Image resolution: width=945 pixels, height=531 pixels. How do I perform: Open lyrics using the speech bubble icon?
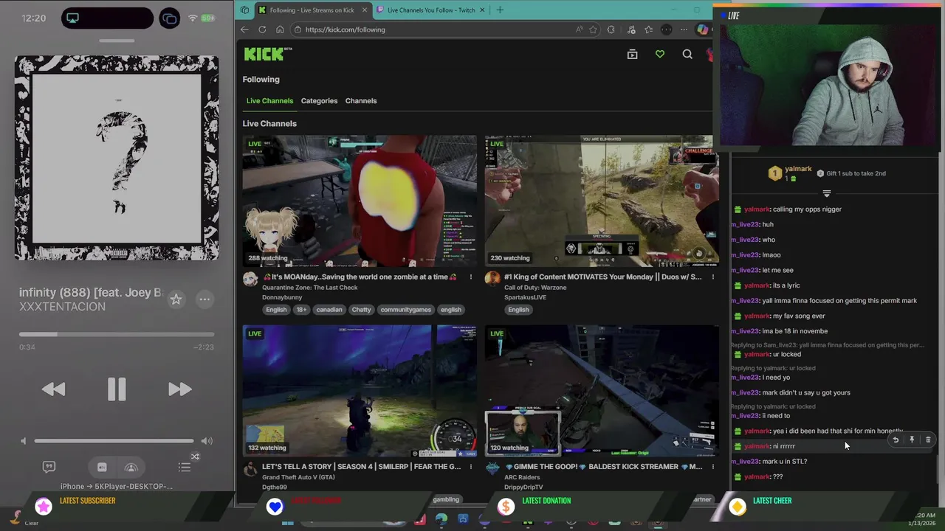tap(49, 467)
